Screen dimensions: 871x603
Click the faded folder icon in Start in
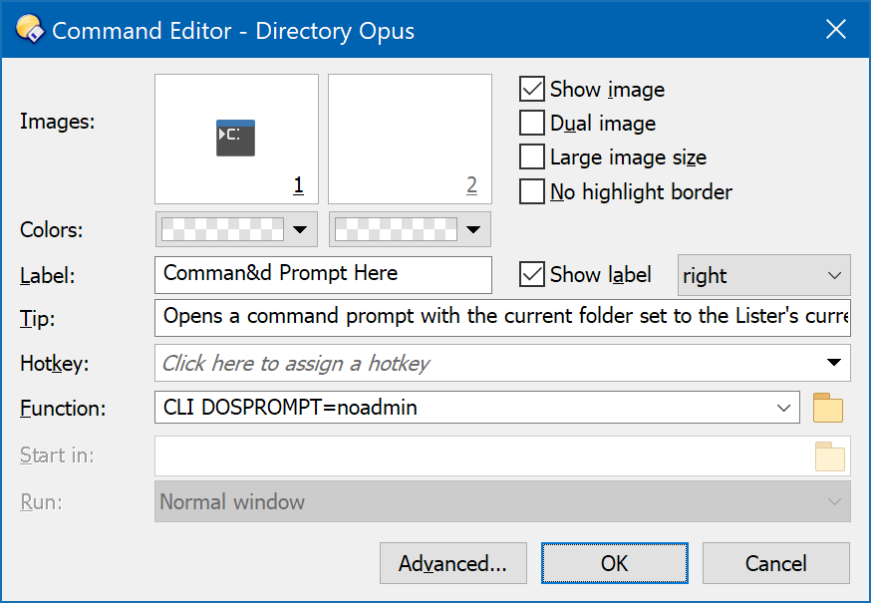click(x=830, y=456)
